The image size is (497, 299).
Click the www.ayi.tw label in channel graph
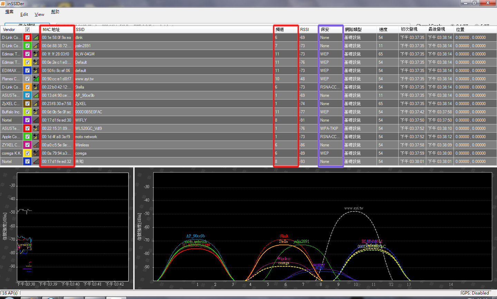(354, 208)
